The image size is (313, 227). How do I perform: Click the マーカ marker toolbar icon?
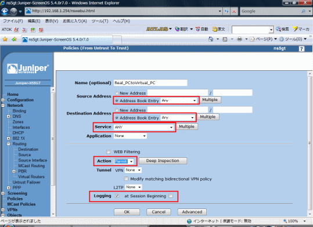[301, 29]
